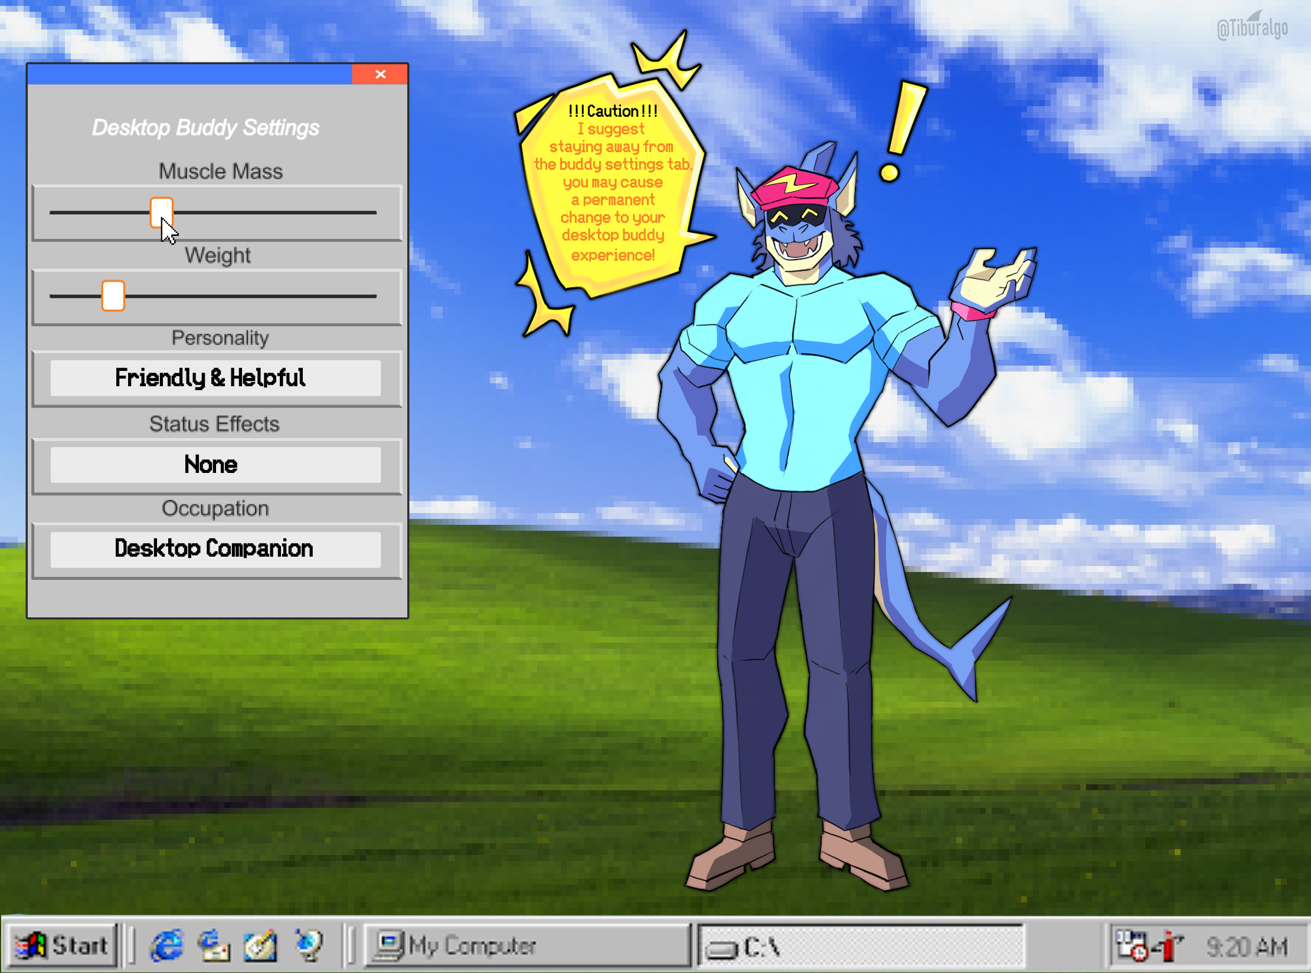Click the Show Desktop quick launch icon
The image size is (1311, 973).
[260, 945]
